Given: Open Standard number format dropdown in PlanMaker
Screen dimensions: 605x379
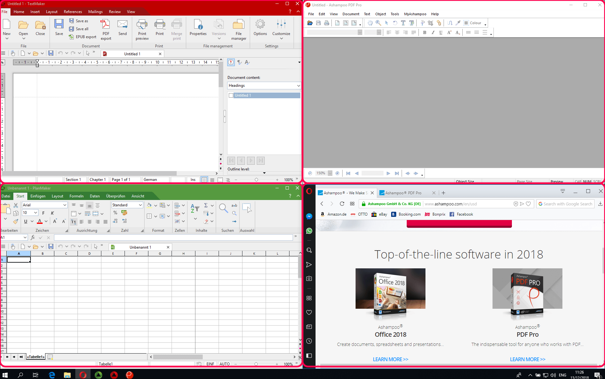Looking at the screenshot, I should [140, 205].
